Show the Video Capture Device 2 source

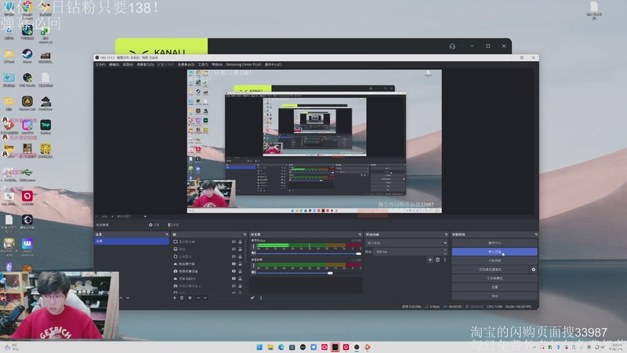pos(234,286)
